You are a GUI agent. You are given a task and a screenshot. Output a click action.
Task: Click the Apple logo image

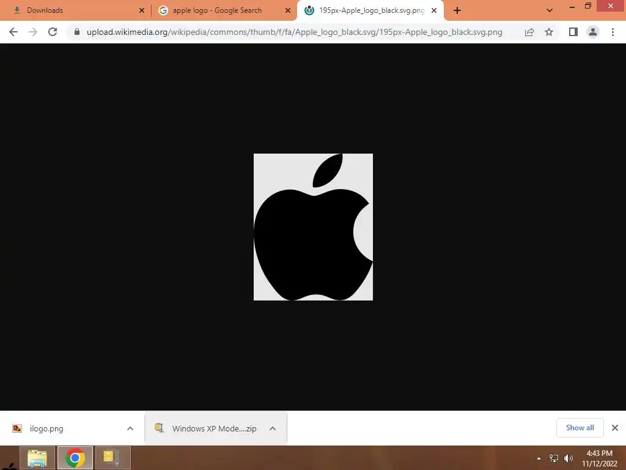coord(314,227)
